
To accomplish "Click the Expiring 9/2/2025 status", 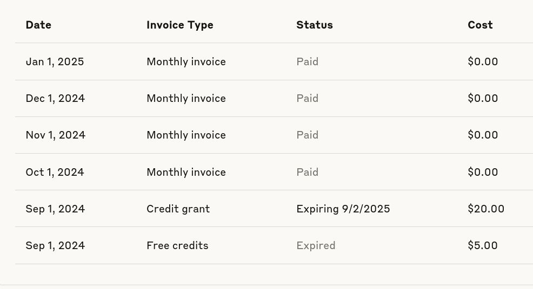I will [x=343, y=209].
